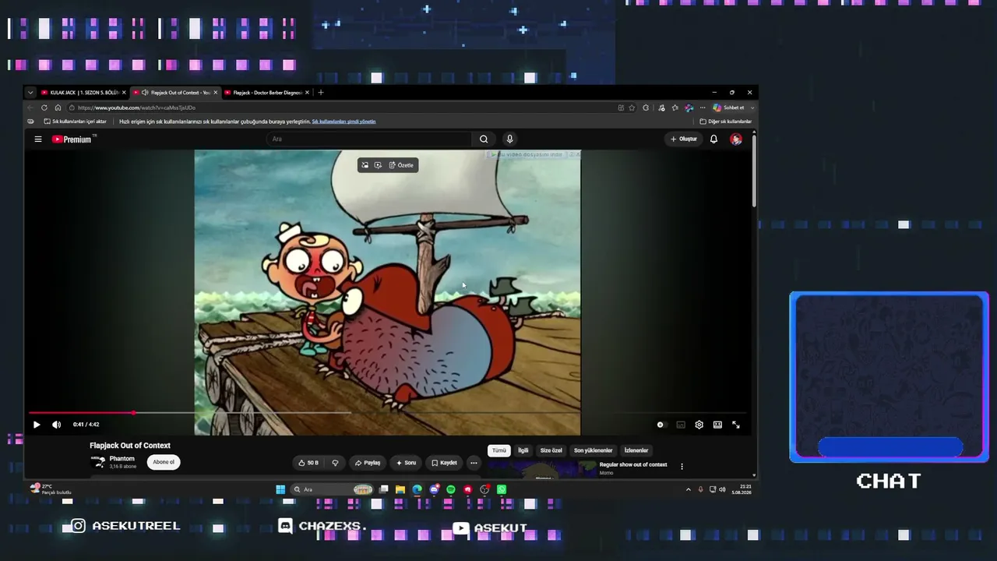Image resolution: width=997 pixels, height=561 pixels.
Task: Open options for Regular show out of context
Action: click(682, 467)
